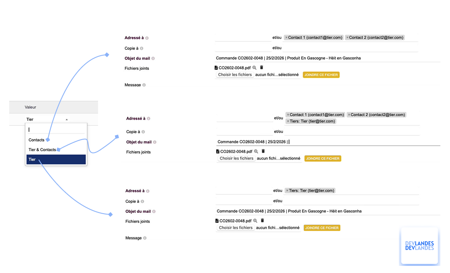This screenshot has height=273, width=450.
Task: Select highlighted Tier option in list
Action: tap(56, 160)
